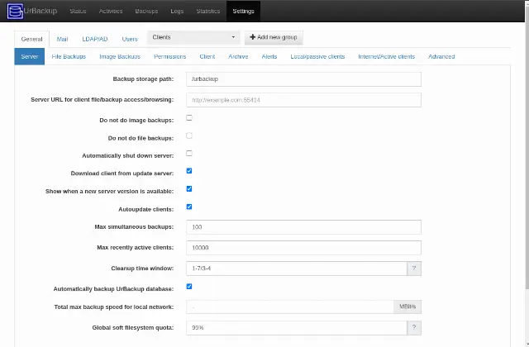Uncheck Show when a new server version is available
The width and height of the screenshot is (529, 347).
(189, 189)
